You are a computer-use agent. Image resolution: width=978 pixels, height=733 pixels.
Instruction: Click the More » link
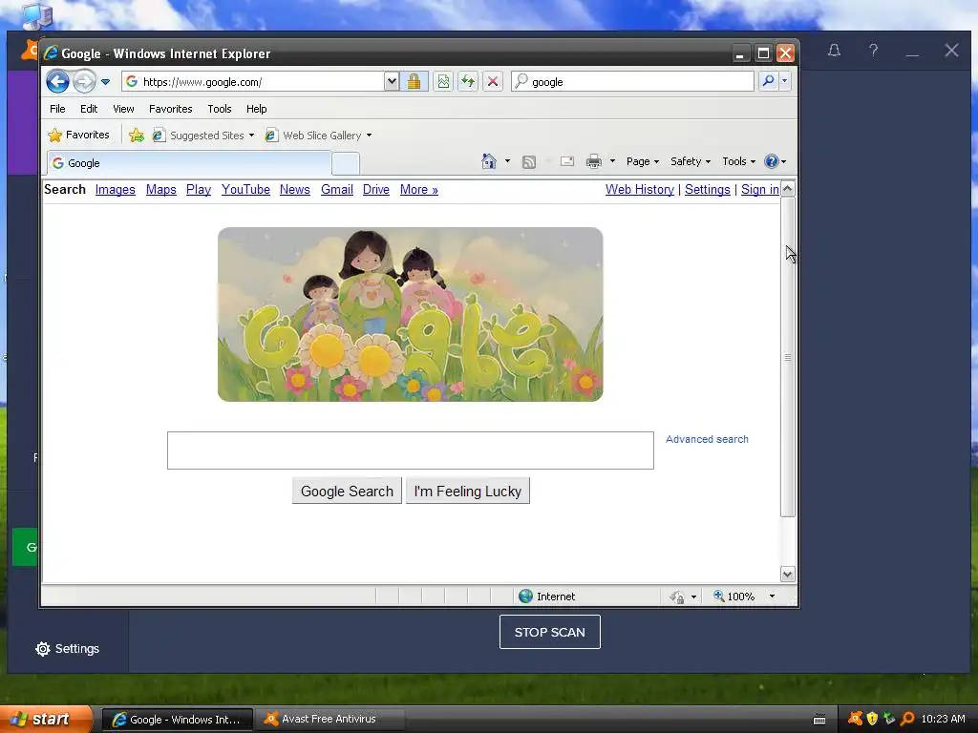point(419,190)
